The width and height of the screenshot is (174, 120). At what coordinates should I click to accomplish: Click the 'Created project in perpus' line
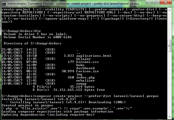(x=27, y=105)
